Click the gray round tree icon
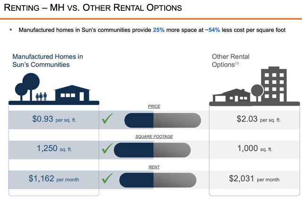This screenshot has width=302, height=199. pyautogui.click(x=257, y=91)
